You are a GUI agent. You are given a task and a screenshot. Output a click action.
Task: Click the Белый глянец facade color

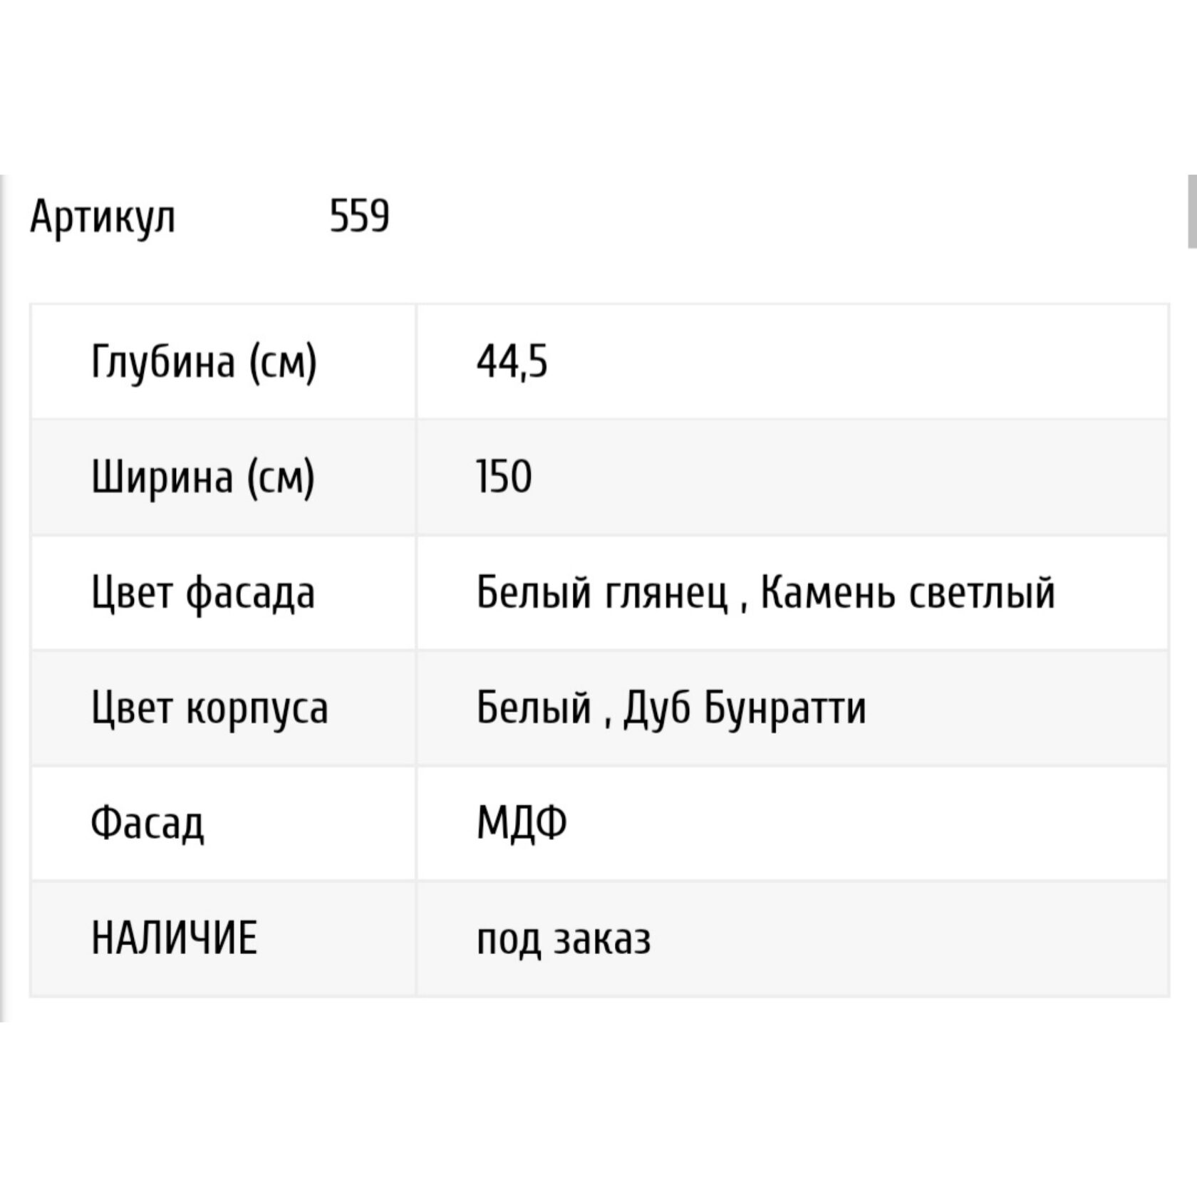pos(602,593)
